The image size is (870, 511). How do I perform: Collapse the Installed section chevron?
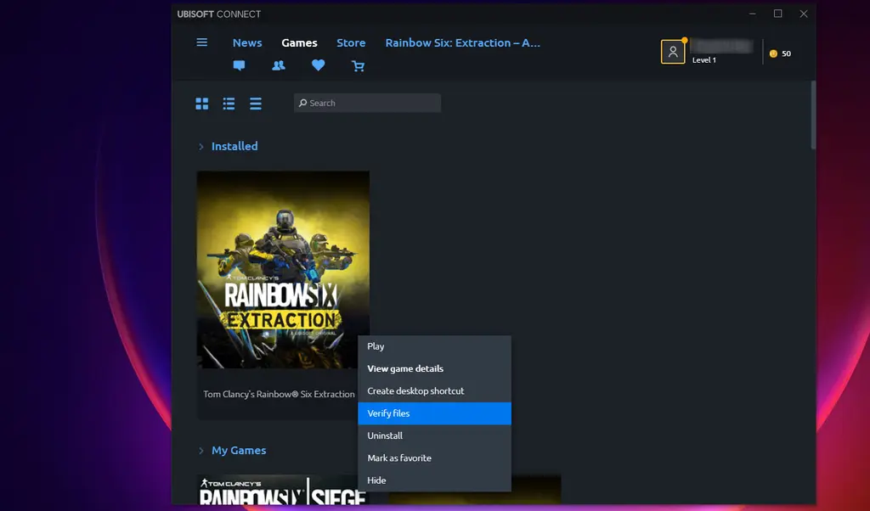[201, 146]
